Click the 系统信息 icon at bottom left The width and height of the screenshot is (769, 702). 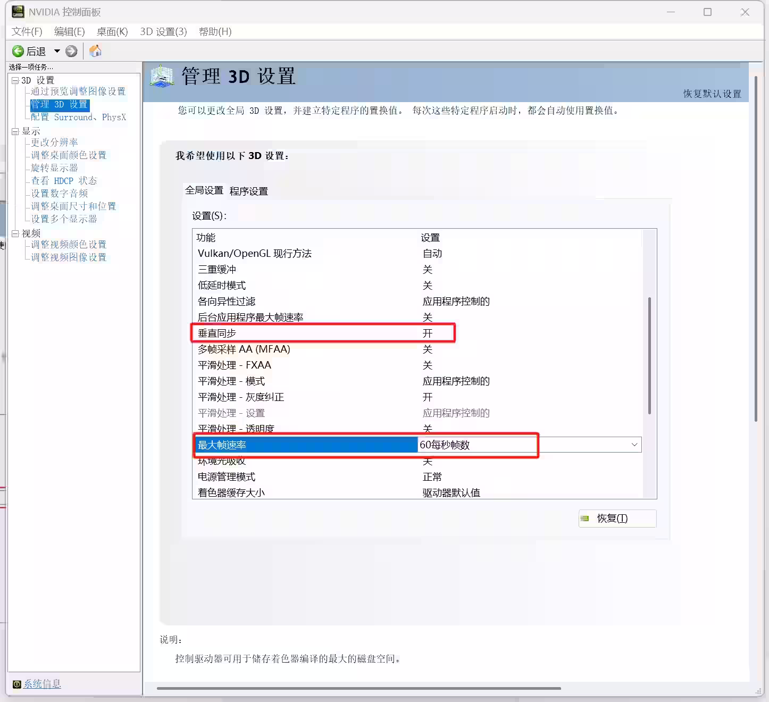[x=17, y=684]
